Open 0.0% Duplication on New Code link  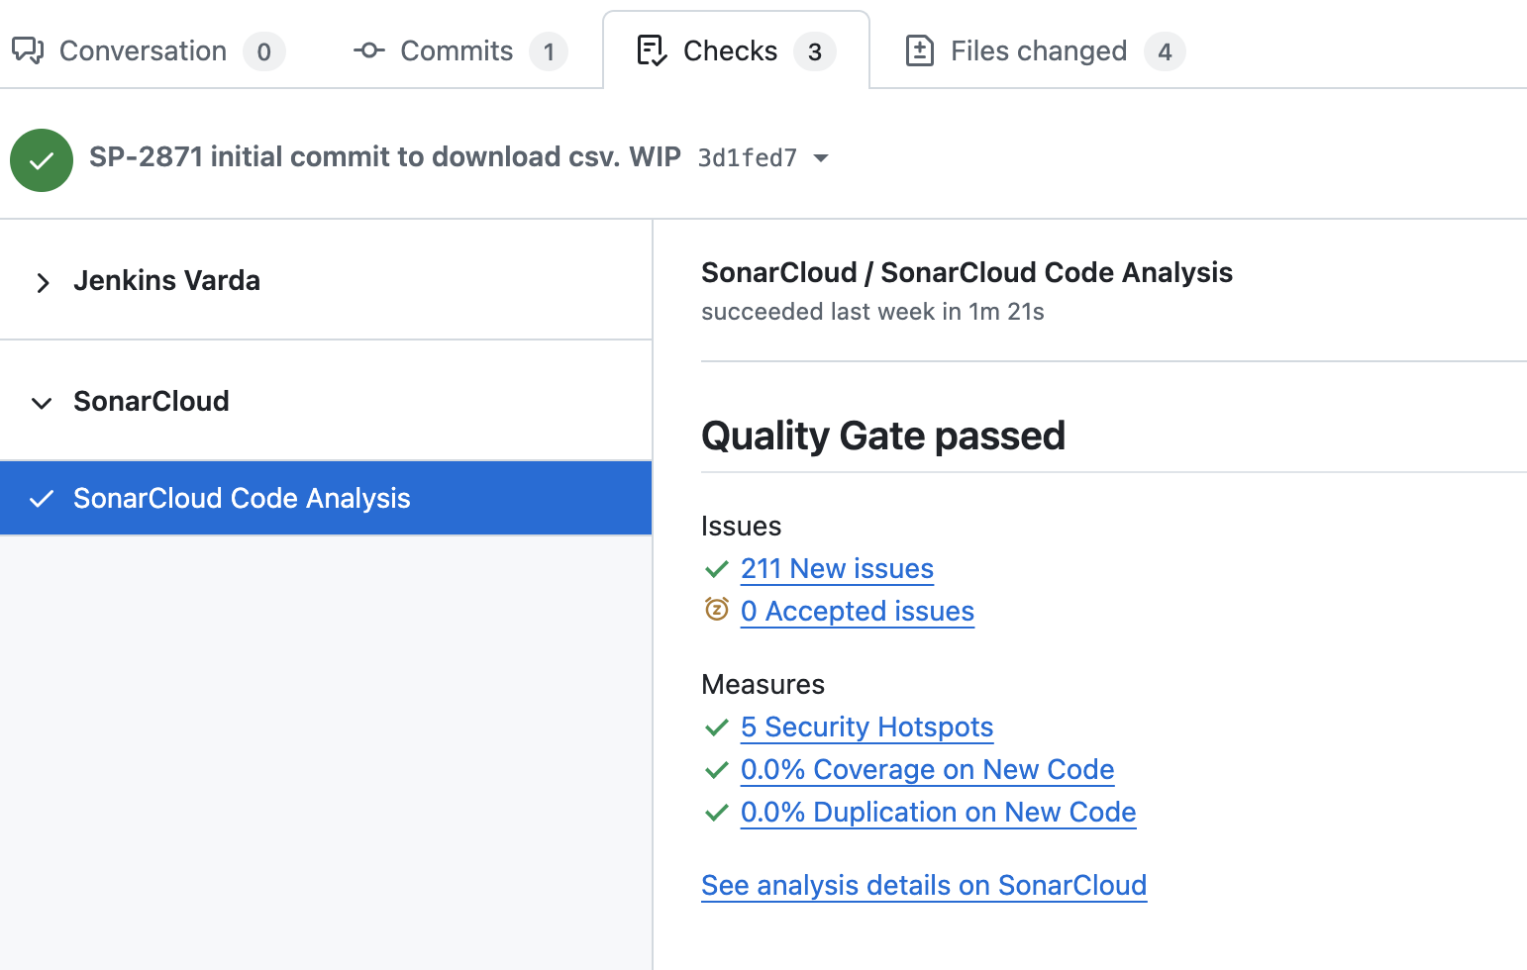tap(938, 812)
